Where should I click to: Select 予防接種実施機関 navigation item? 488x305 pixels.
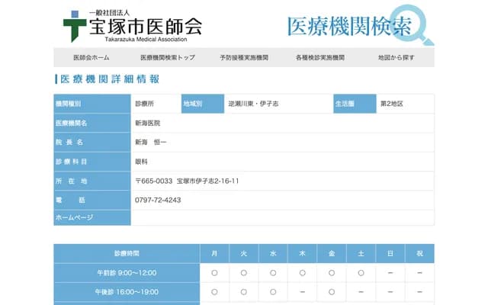pos(244,58)
